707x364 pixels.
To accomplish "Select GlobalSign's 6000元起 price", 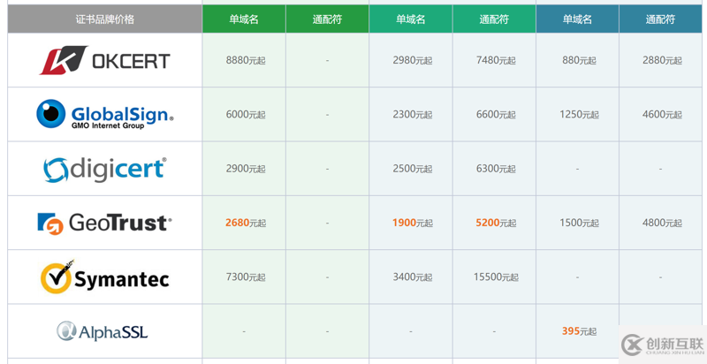I will 246,115.
